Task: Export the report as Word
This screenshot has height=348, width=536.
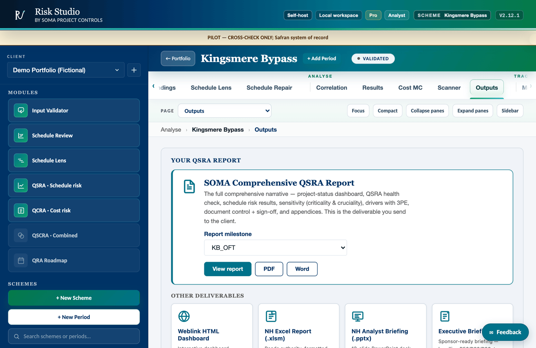Action: pos(302,269)
